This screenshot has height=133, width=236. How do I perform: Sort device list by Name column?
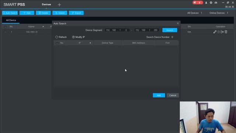[x=31, y=27]
